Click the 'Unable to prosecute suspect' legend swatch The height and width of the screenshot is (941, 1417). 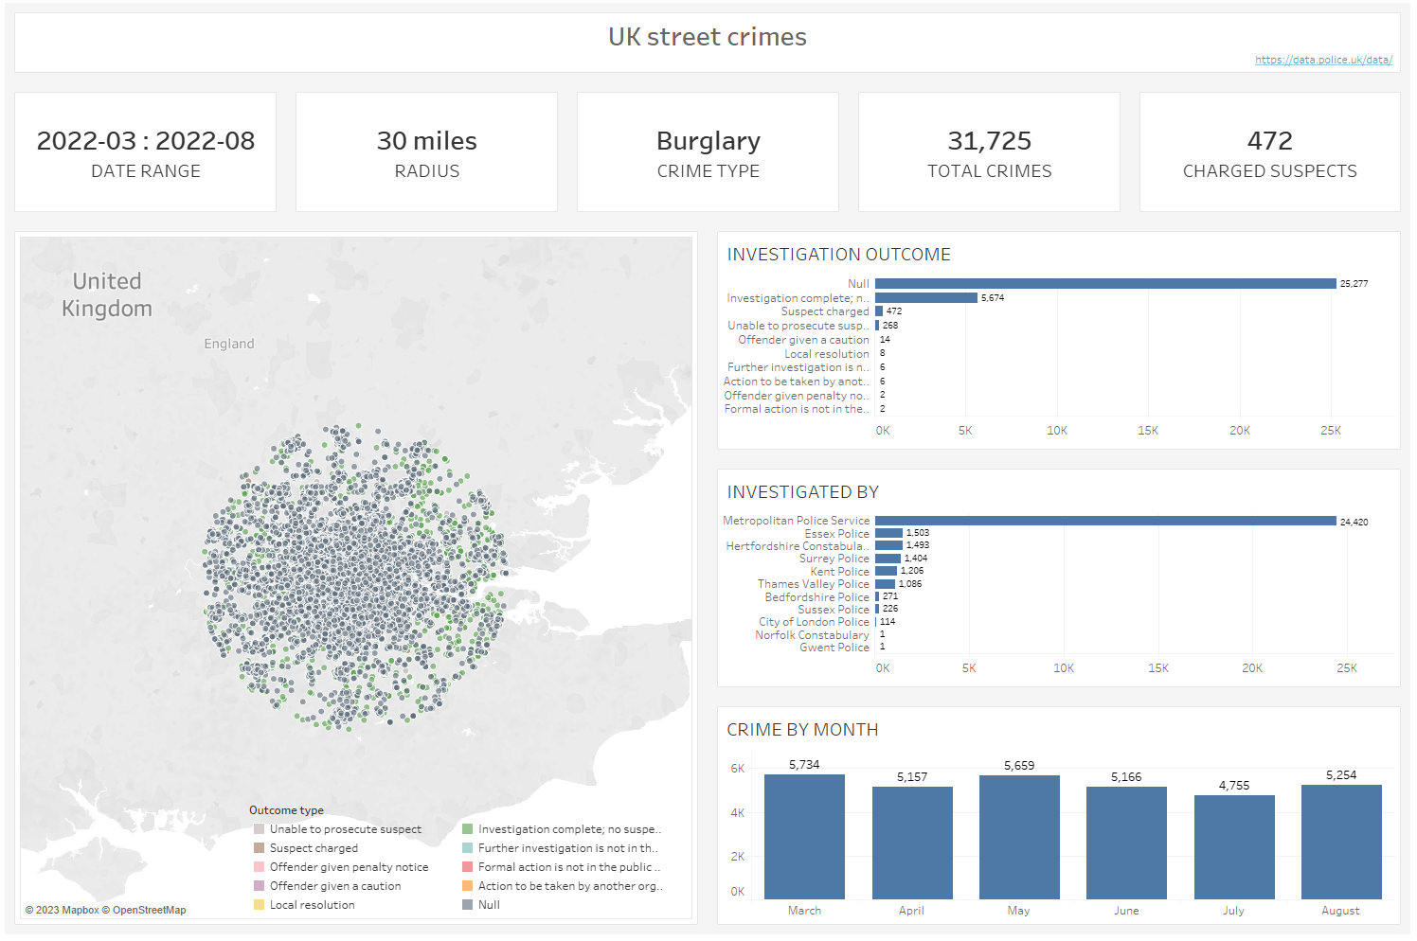click(x=259, y=829)
